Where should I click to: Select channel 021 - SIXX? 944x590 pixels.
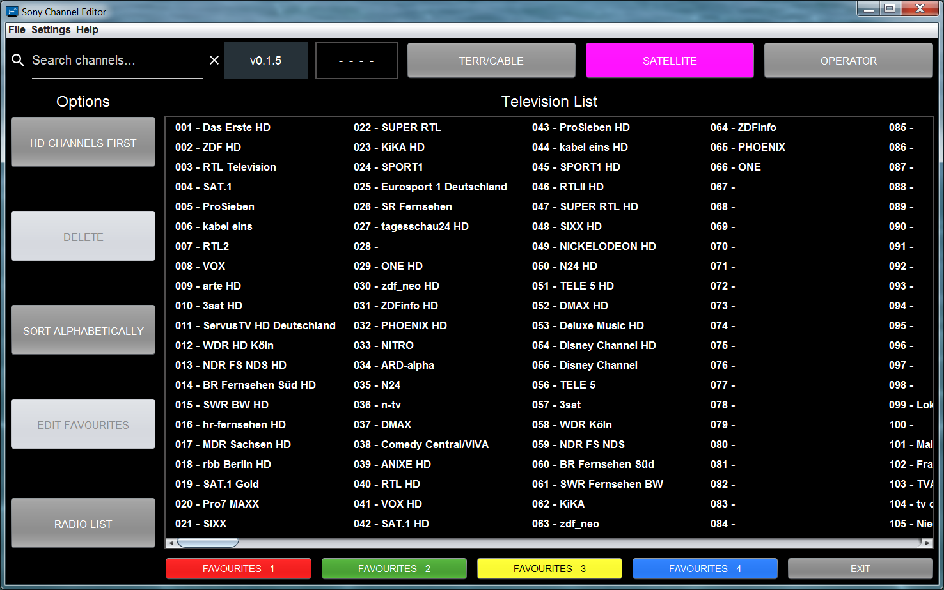201,524
